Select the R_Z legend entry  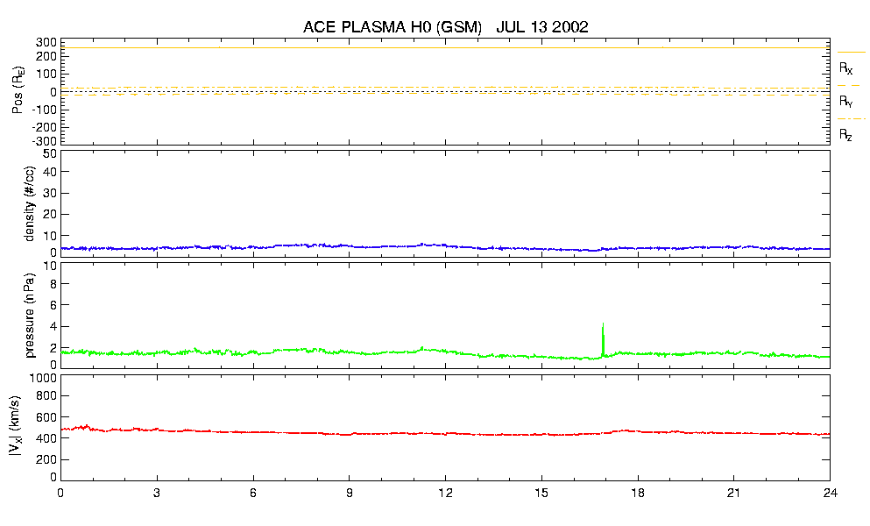coord(846,134)
